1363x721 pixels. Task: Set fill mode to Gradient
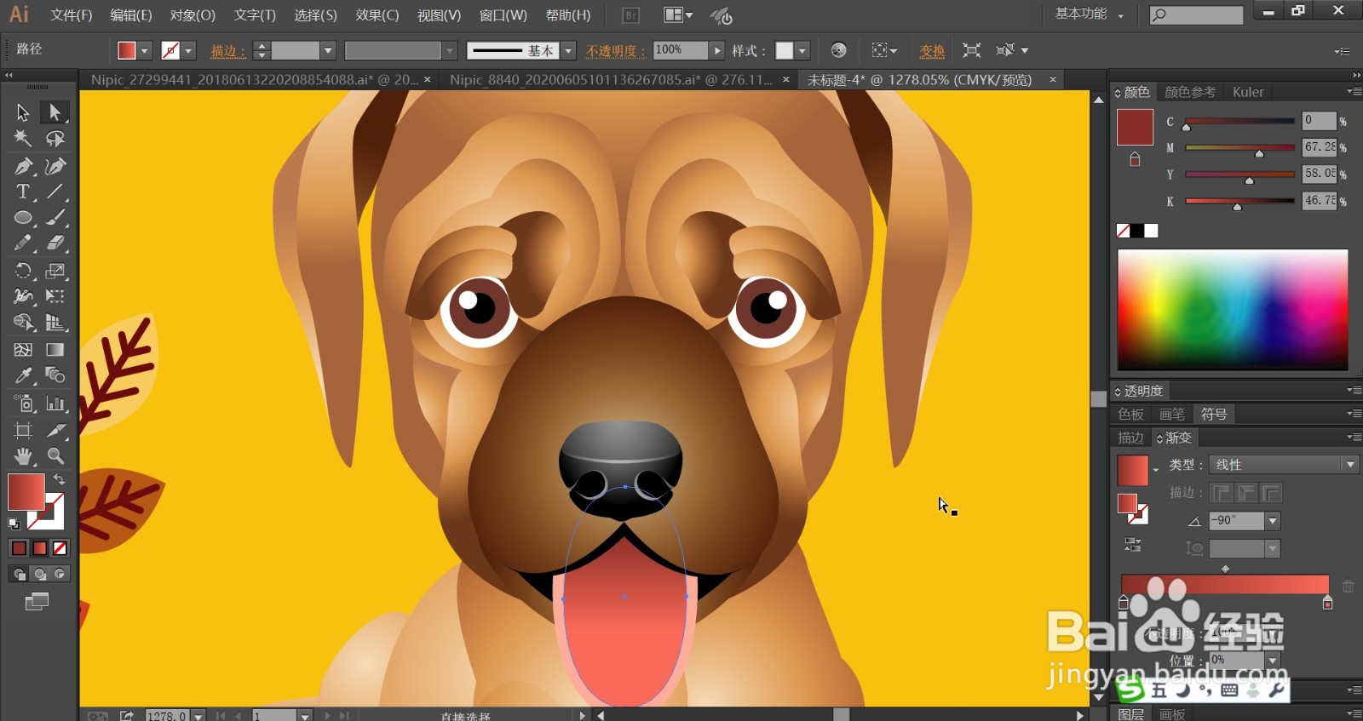coord(39,548)
